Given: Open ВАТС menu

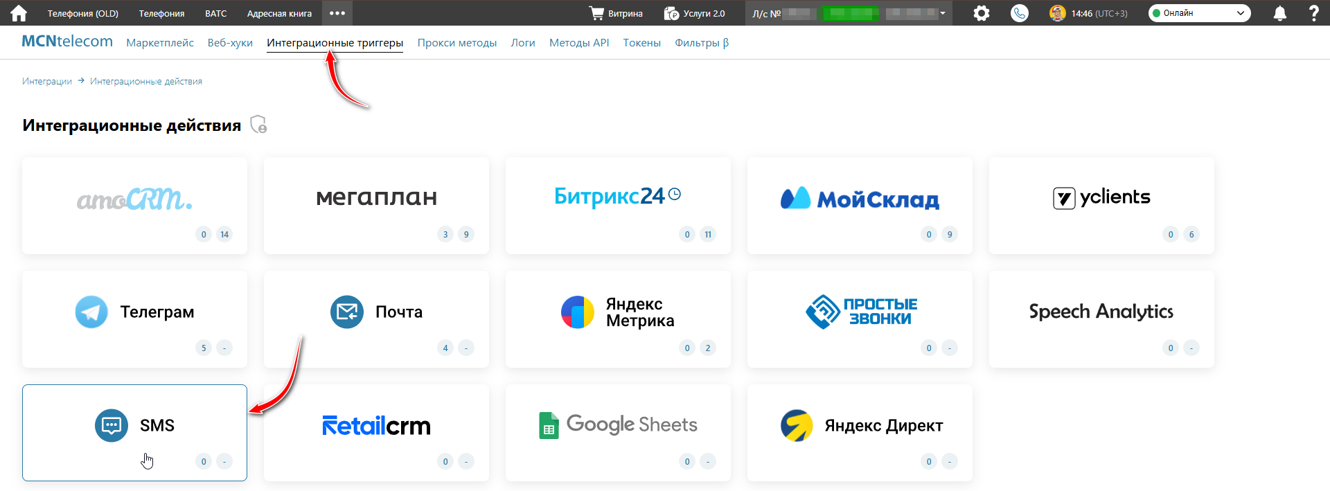Looking at the screenshot, I should click(216, 13).
